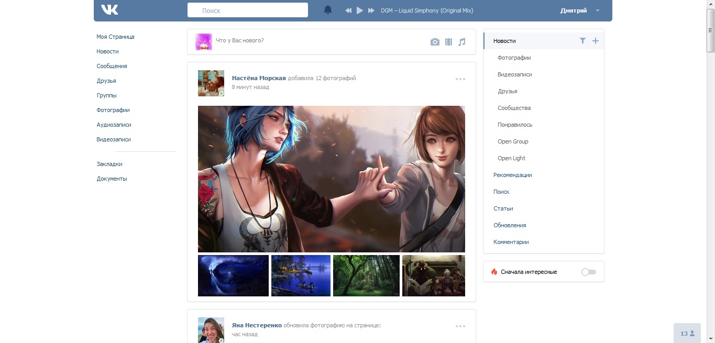Open the Дмитрий profile dropdown menu
Image resolution: width=715 pixels, height=343 pixels.
(580, 10)
